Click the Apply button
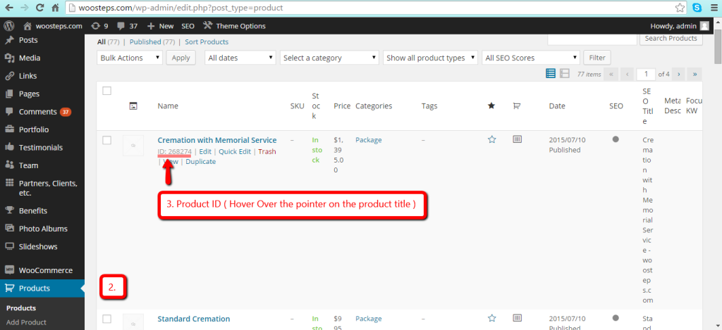 coord(181,58)
